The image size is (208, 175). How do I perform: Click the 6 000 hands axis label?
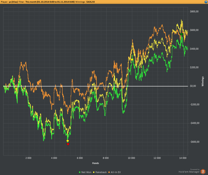(80, 158)
